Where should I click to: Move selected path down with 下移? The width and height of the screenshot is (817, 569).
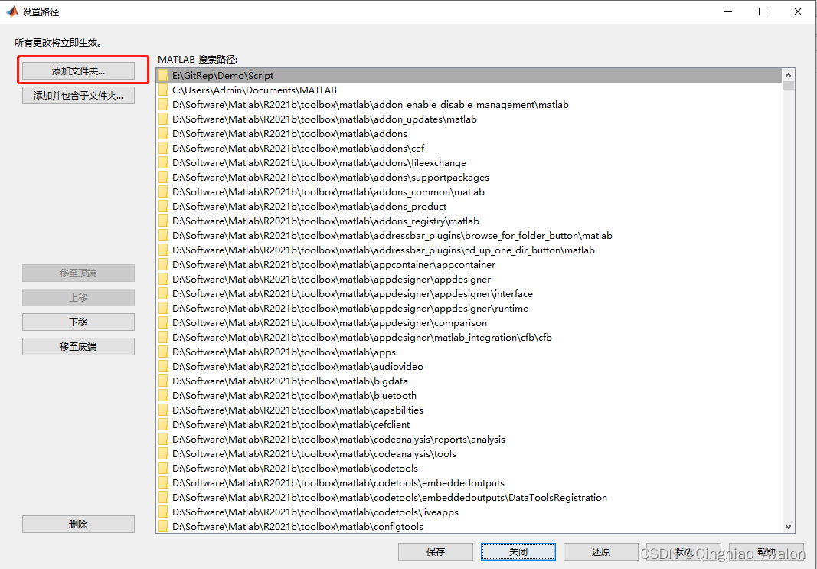(78, 322)
